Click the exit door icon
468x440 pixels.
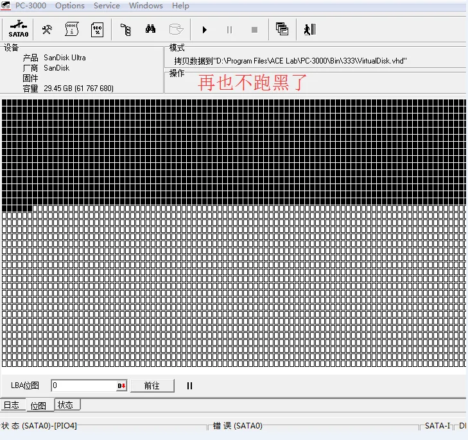pyautogui.click(x=309, y=30)
